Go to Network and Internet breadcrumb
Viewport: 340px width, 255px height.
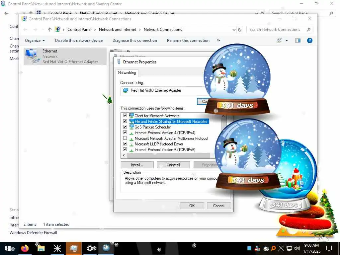tap(118, 30)
